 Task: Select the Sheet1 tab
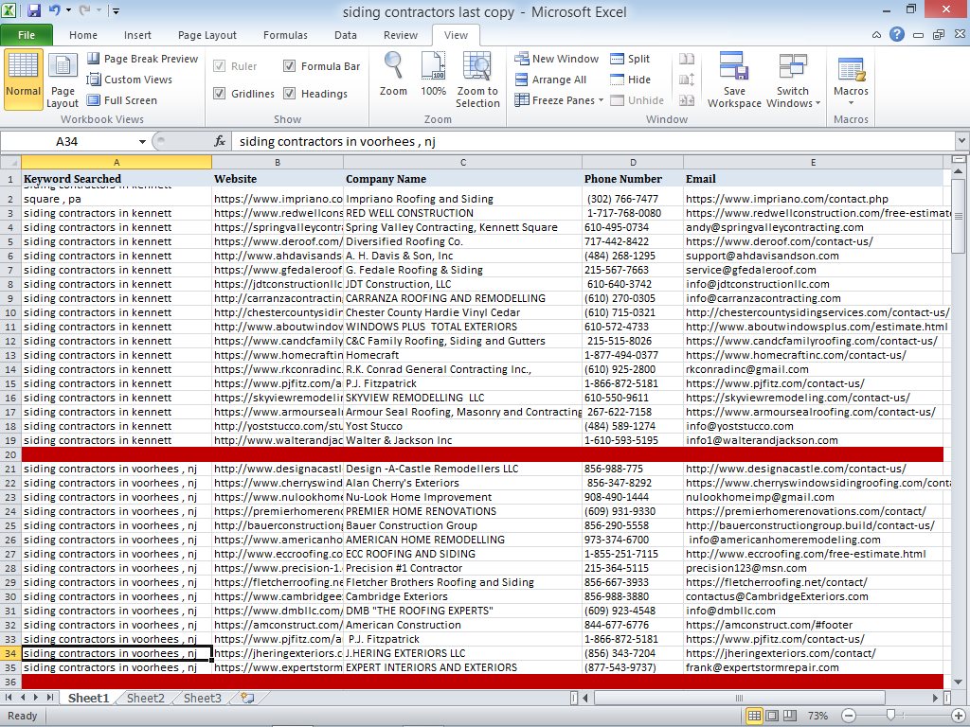(88, 698)
